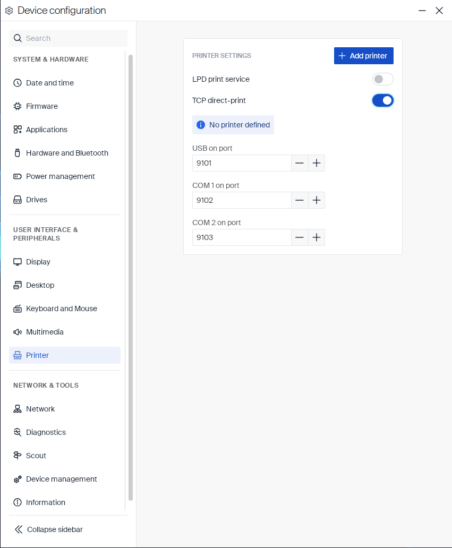Click the Power management battery icon

18,176
